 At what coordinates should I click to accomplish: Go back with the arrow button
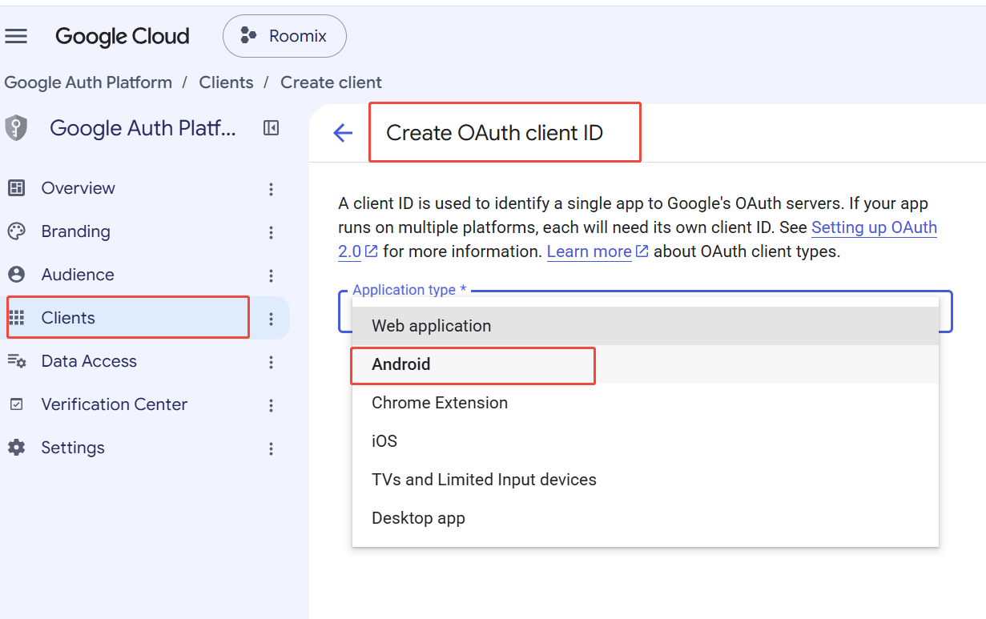(343, 133)
